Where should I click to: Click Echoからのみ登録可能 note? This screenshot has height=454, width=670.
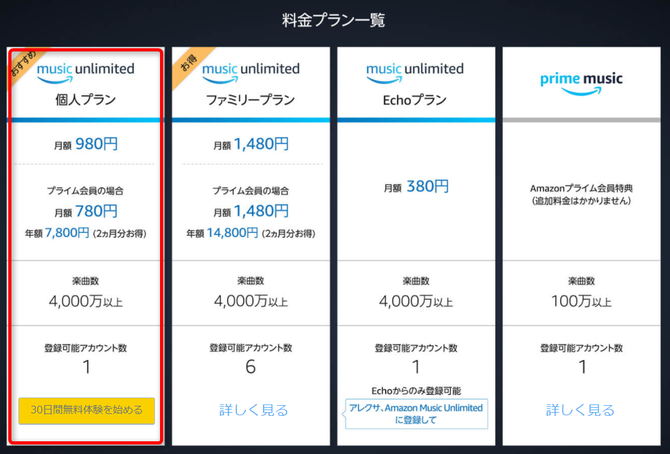pyautogui.click(x=416, y=391)
